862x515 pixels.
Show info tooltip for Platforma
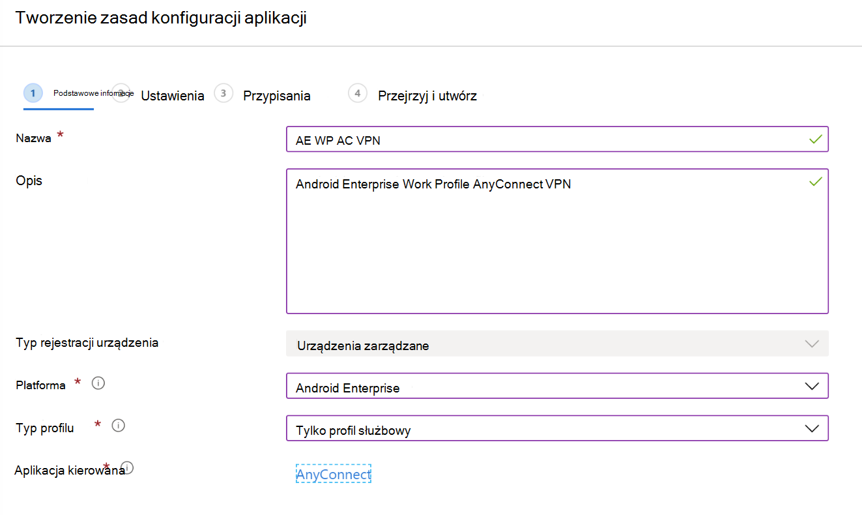pyautogui.click(x=98, y=383)
